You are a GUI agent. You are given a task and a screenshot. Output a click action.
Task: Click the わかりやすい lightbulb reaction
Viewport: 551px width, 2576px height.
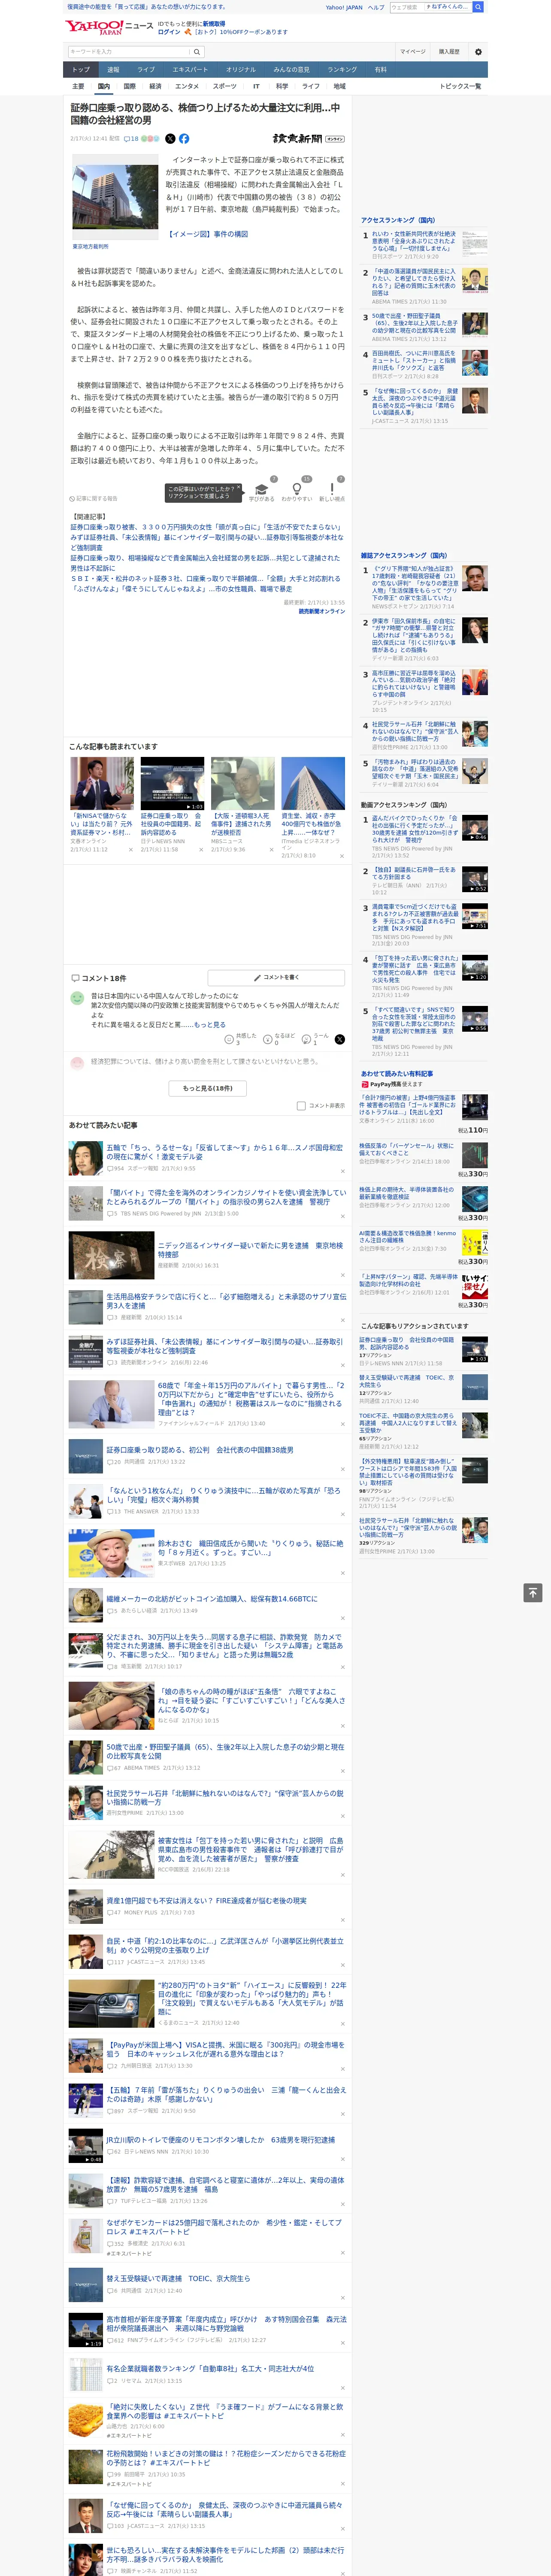(x=296, y=491)
